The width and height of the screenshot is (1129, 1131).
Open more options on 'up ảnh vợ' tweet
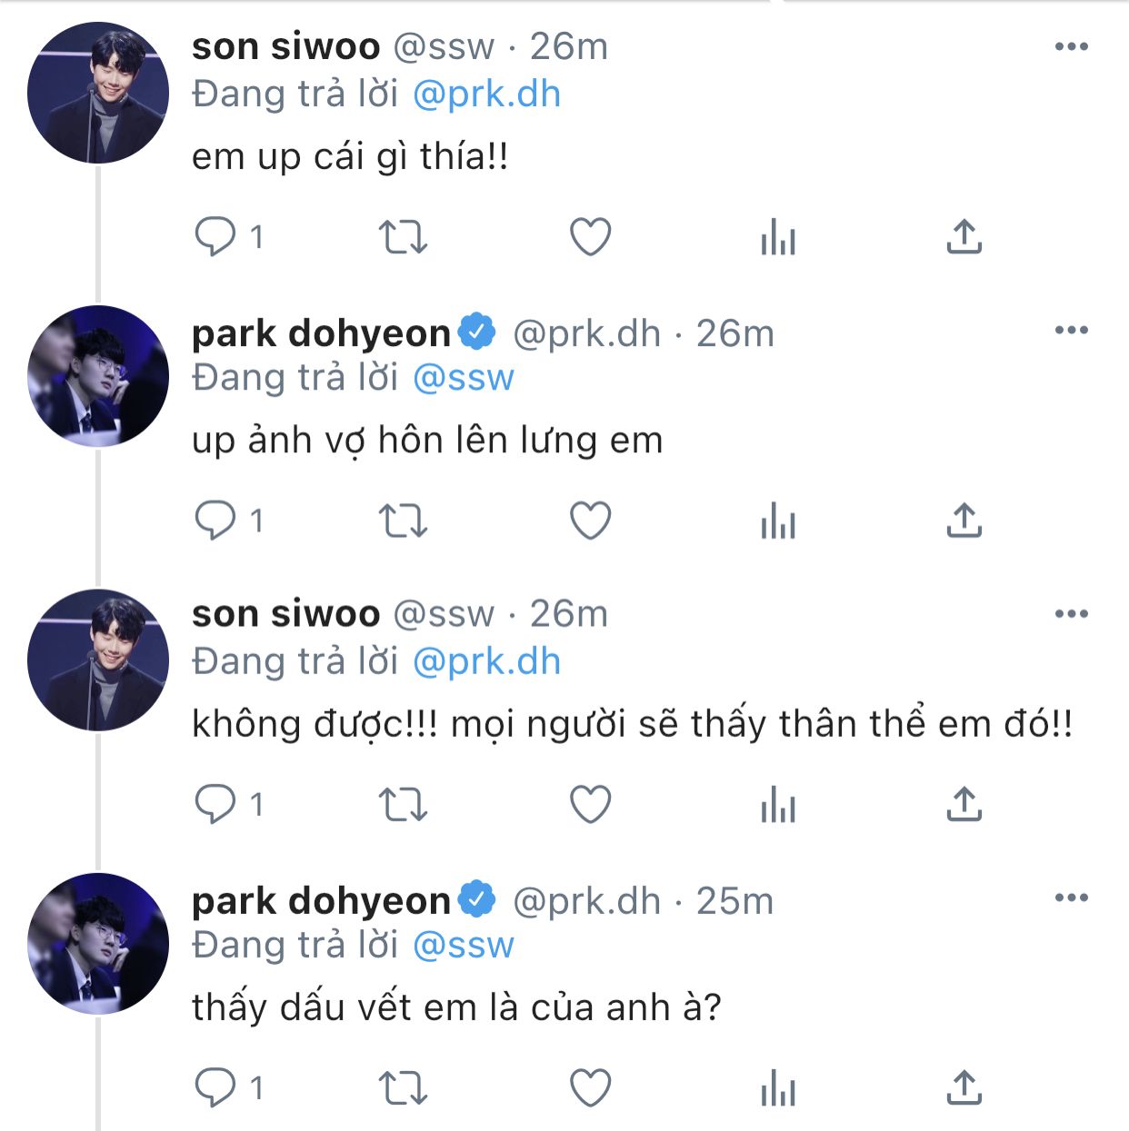[1071, 331]
